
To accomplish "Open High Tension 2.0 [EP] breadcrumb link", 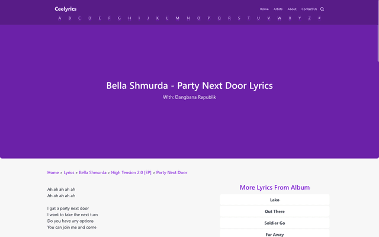I will (x=131, y=172).
